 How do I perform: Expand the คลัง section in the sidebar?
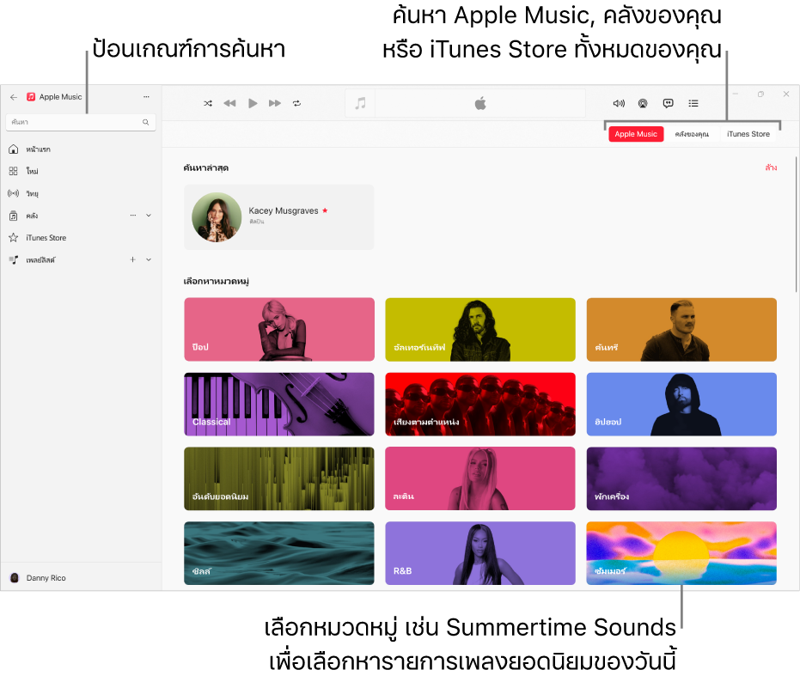coord(148,216)
